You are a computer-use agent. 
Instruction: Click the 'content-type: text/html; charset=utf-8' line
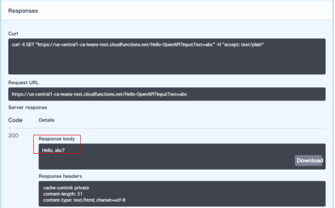(85, 200)
